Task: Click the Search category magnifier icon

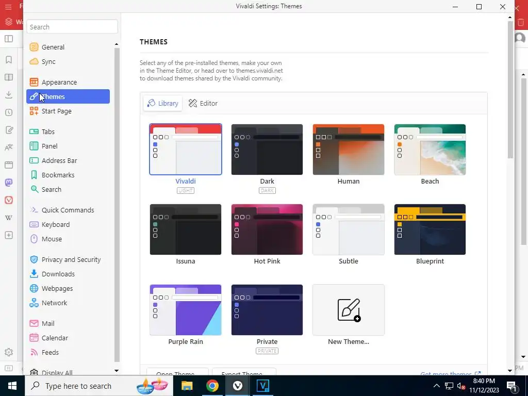Action: [34, 190]
